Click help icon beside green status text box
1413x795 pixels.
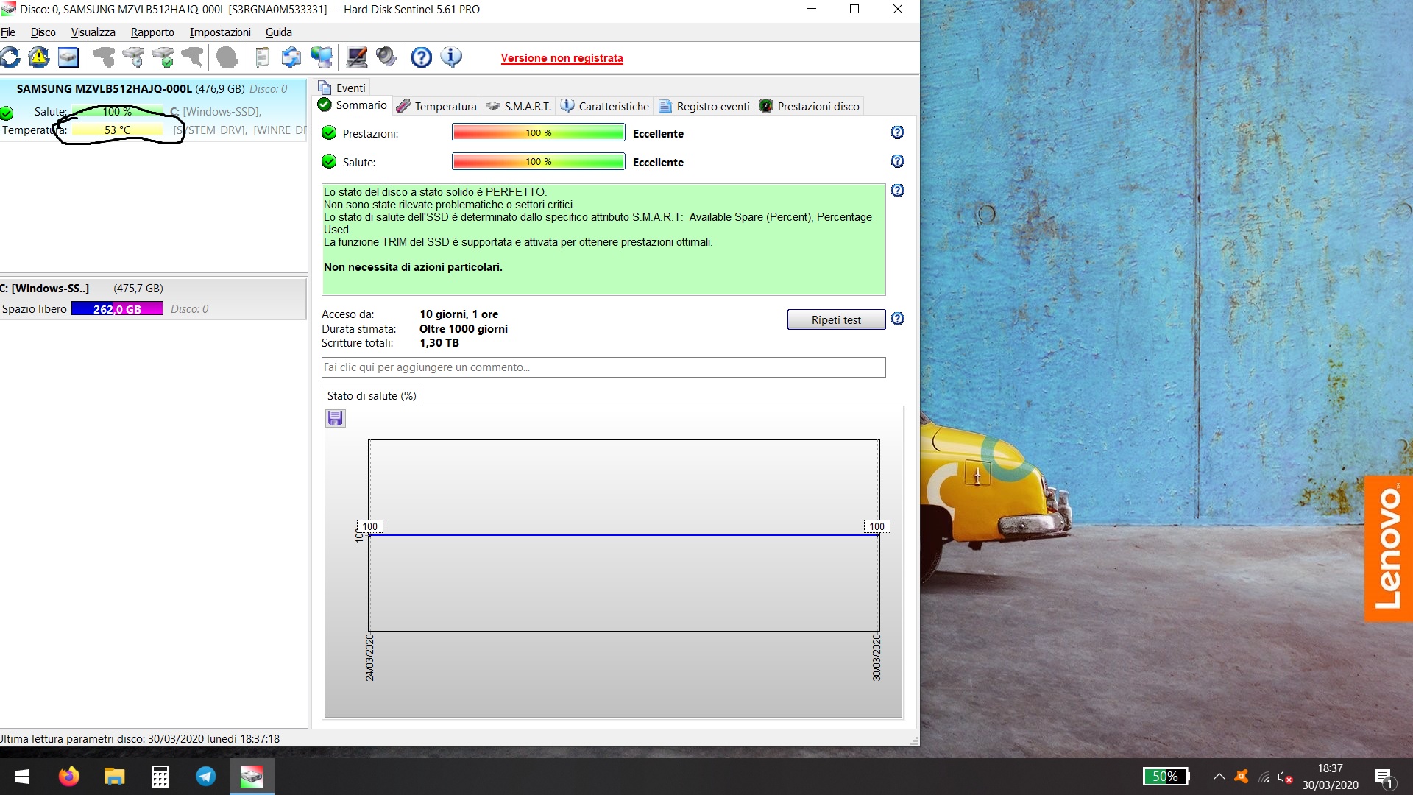[x=897, y=191]
